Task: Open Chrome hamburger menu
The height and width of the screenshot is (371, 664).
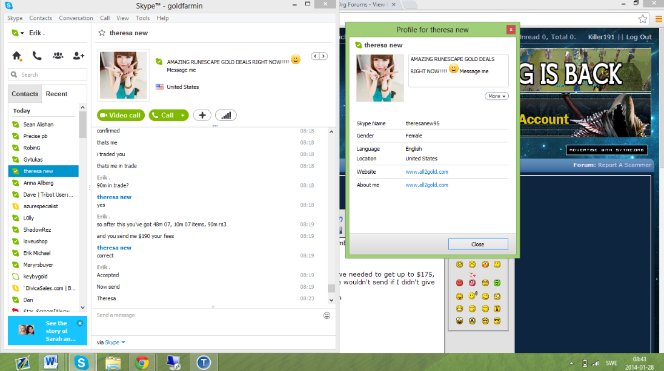Action: pos(659,19)
